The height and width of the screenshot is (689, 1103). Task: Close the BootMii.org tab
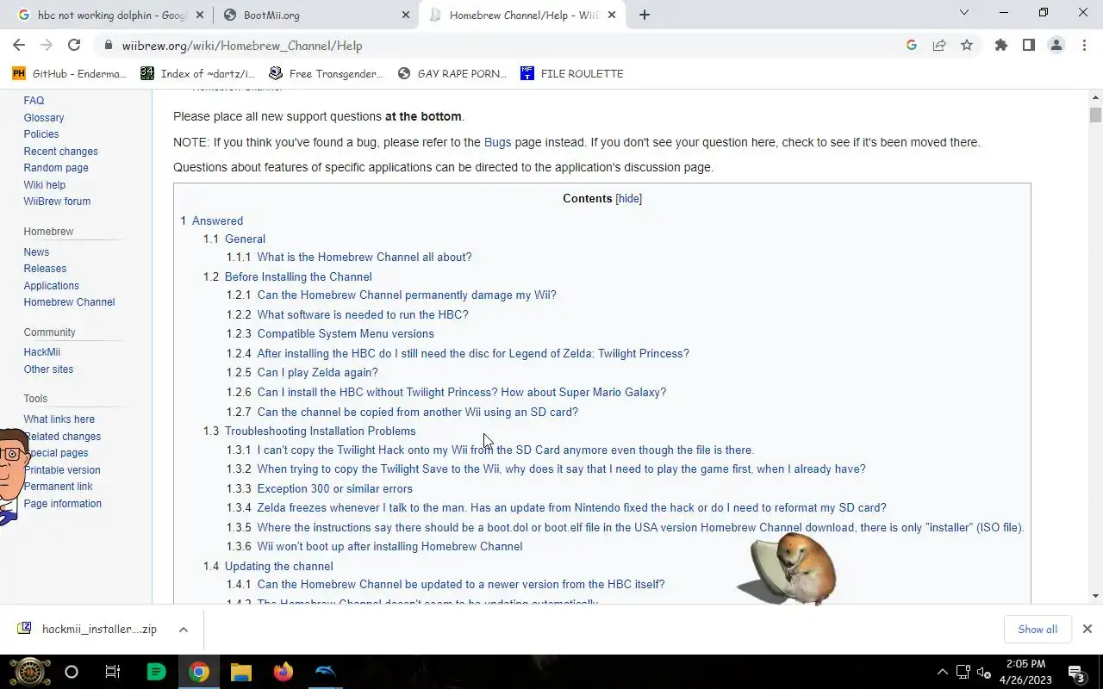pyautogui.click(x=406, y=15)
